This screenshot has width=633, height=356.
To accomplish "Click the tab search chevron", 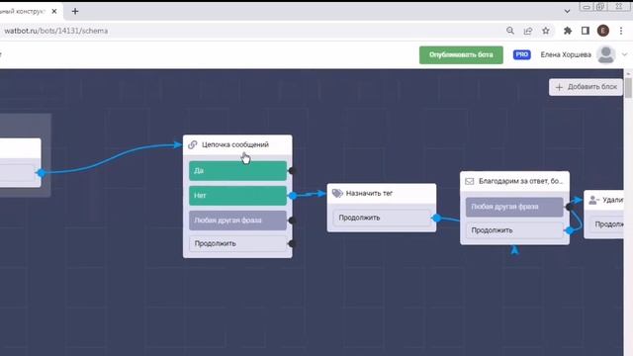I will coord(567,11).
